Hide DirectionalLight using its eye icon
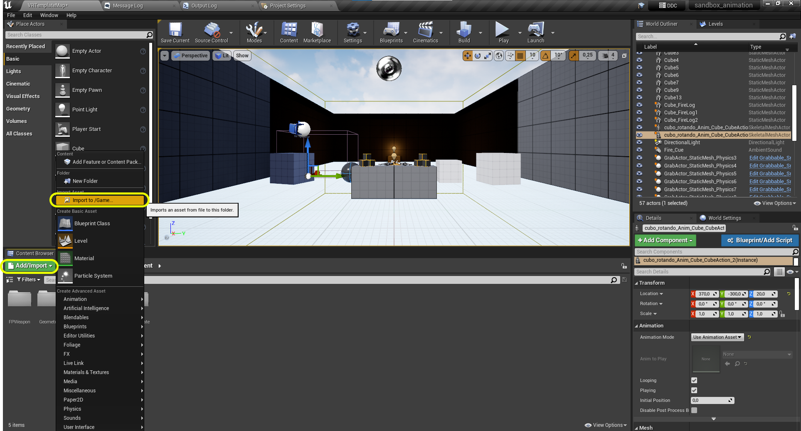This screenshot has height=431, width=801. (639, 143)
